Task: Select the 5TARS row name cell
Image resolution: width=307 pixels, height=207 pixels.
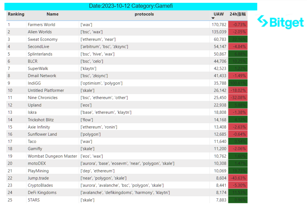Action: point(34,200)
